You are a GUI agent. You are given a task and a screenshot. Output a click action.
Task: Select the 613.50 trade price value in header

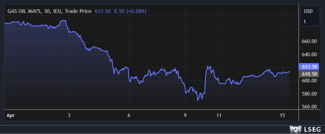[x=102, y=11]
